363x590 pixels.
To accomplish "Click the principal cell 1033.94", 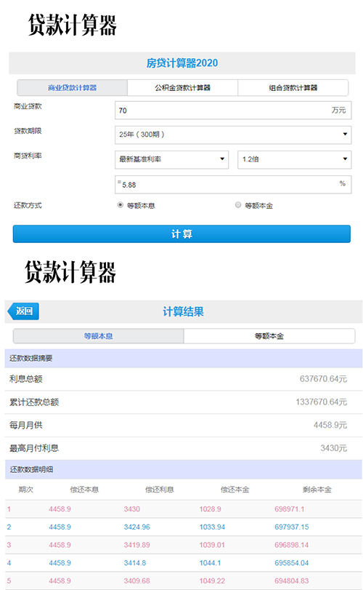I will tap(212, 527).
